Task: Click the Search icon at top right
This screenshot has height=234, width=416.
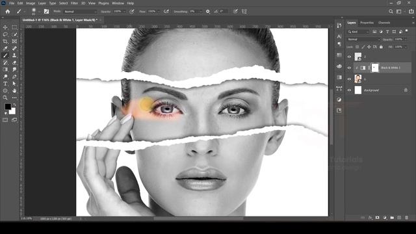Action: pos(391,12)
